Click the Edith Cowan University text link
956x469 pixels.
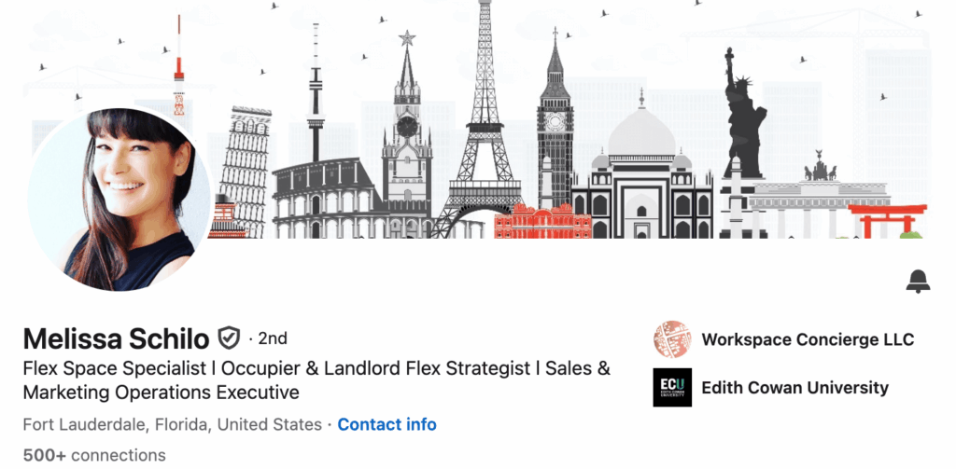coord(795,387)
